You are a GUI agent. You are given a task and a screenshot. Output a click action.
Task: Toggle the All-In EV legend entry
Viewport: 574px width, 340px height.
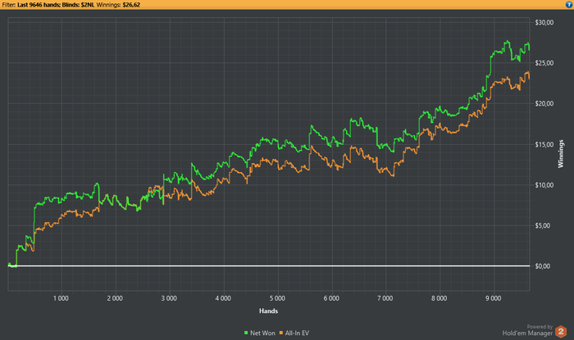pyautogui.click(x=294, y=333)
